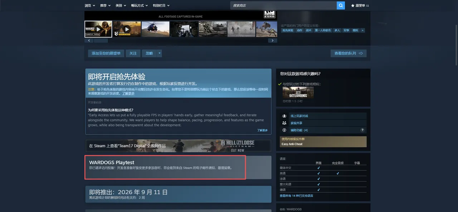Click the WARDOGS Playtest heading
The width and height of the screenshot is (458, 212).
[112, 163]
